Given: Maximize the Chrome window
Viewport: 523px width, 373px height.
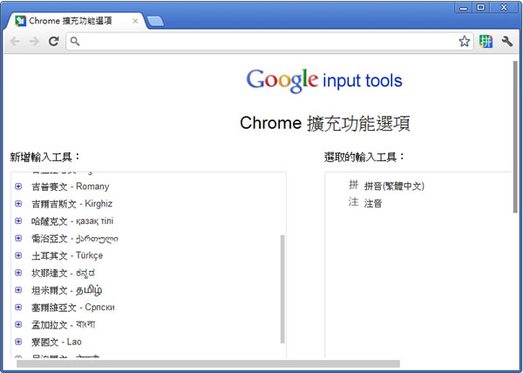Looking at the screenshot, I should (480, 7).
